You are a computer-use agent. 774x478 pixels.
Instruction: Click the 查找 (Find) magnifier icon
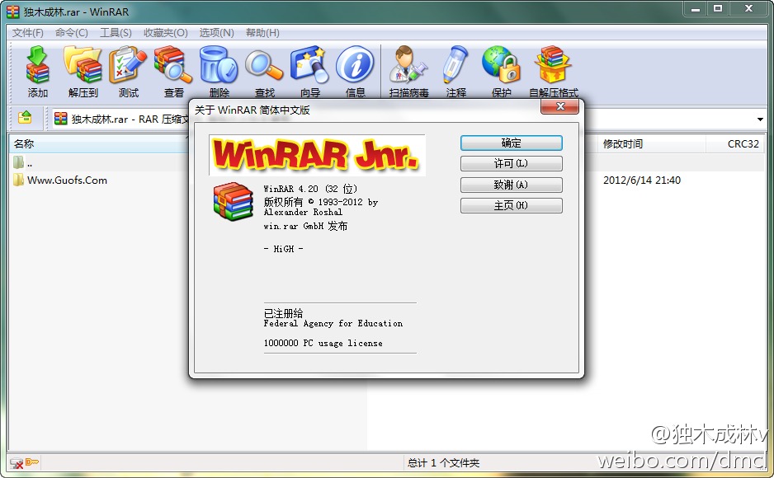264,64
